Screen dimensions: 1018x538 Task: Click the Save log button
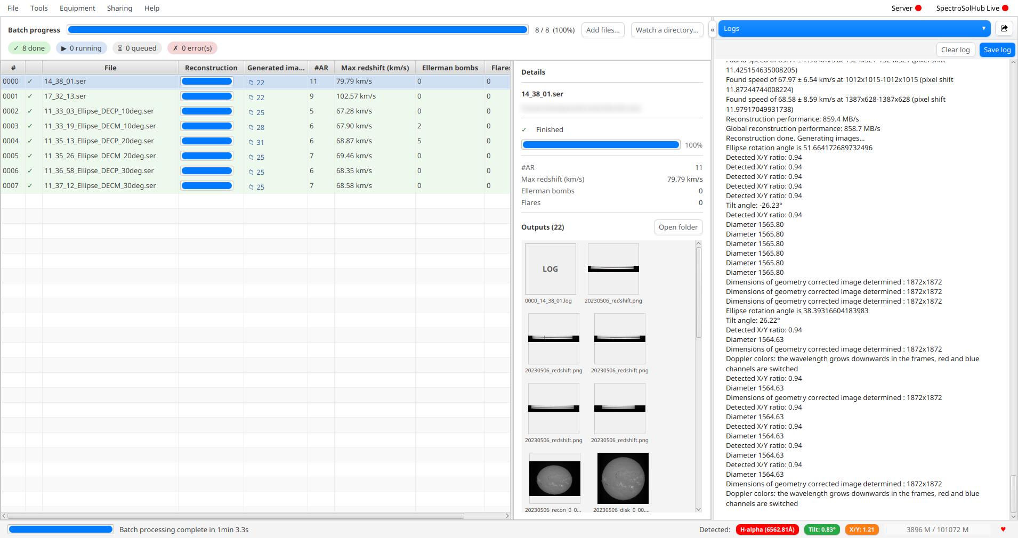click(x=997, y=50)
